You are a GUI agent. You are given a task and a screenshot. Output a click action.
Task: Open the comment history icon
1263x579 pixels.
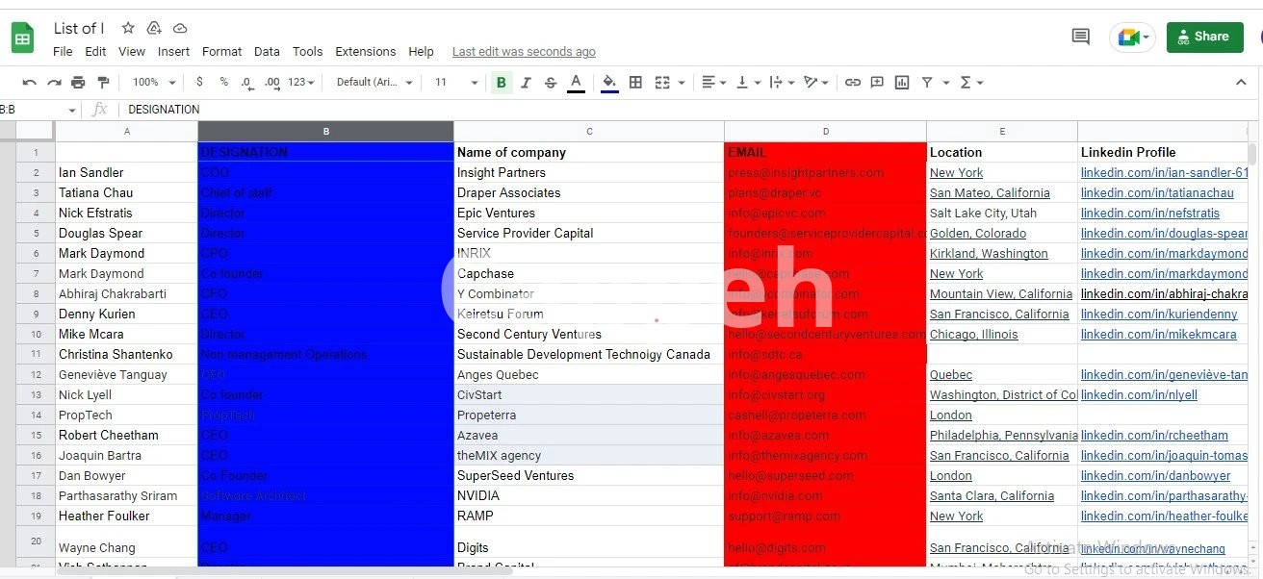coord(1080,38)
